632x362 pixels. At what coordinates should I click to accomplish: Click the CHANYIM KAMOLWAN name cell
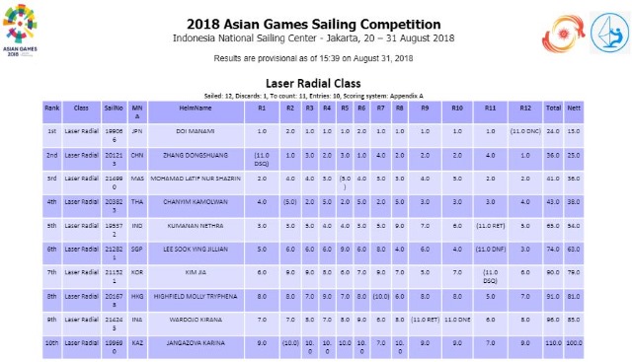click(x=196, y=206)
